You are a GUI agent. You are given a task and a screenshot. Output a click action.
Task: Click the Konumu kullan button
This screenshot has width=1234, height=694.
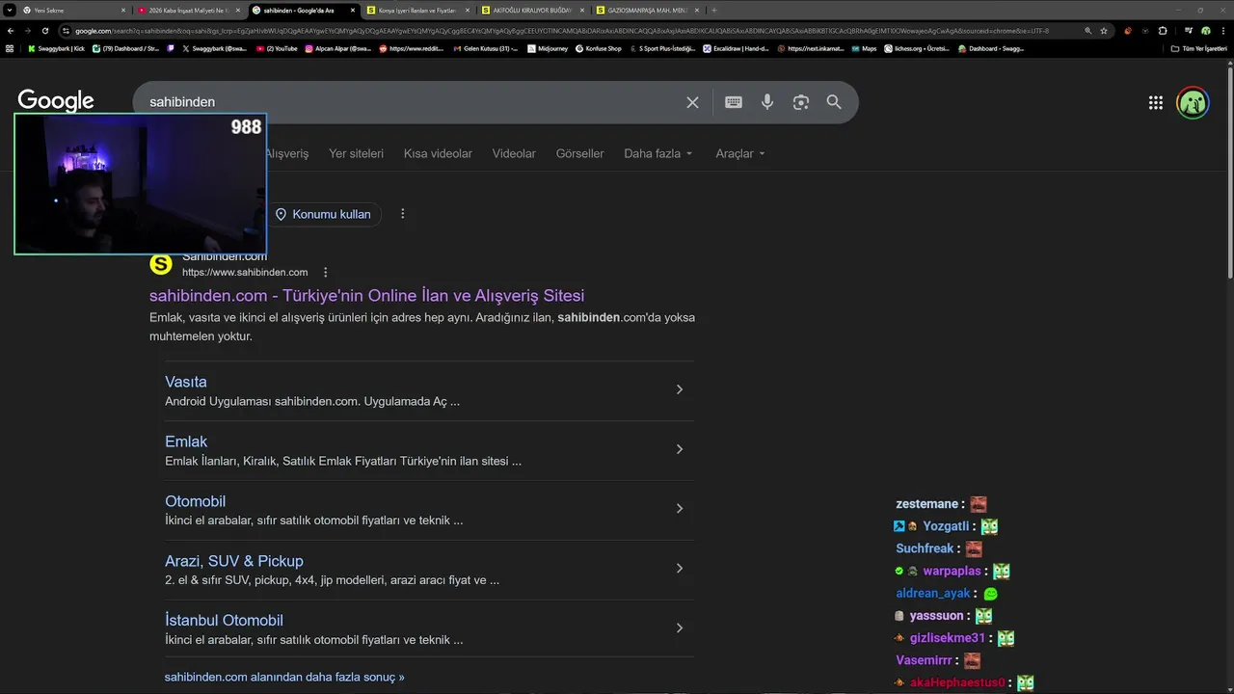pos(323,214)
